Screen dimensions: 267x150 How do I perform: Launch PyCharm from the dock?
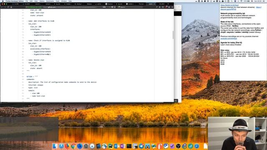click(111, 146)
